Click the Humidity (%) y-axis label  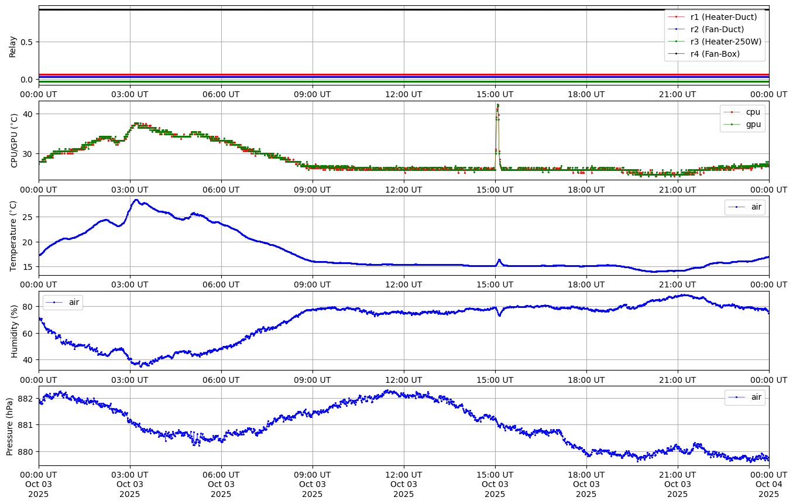[14, 331]
